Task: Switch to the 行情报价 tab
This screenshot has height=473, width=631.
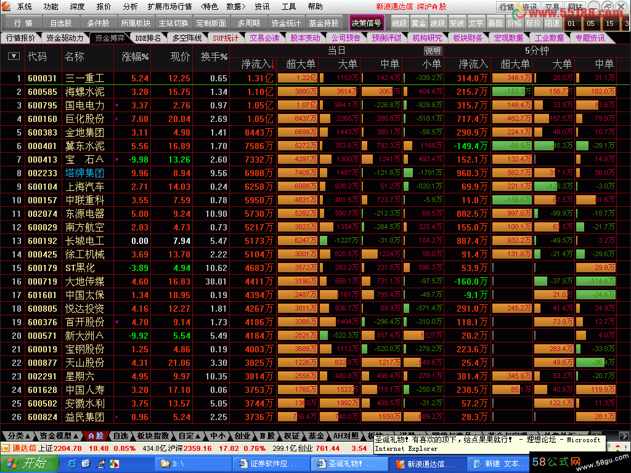Action: coord(21,38)
